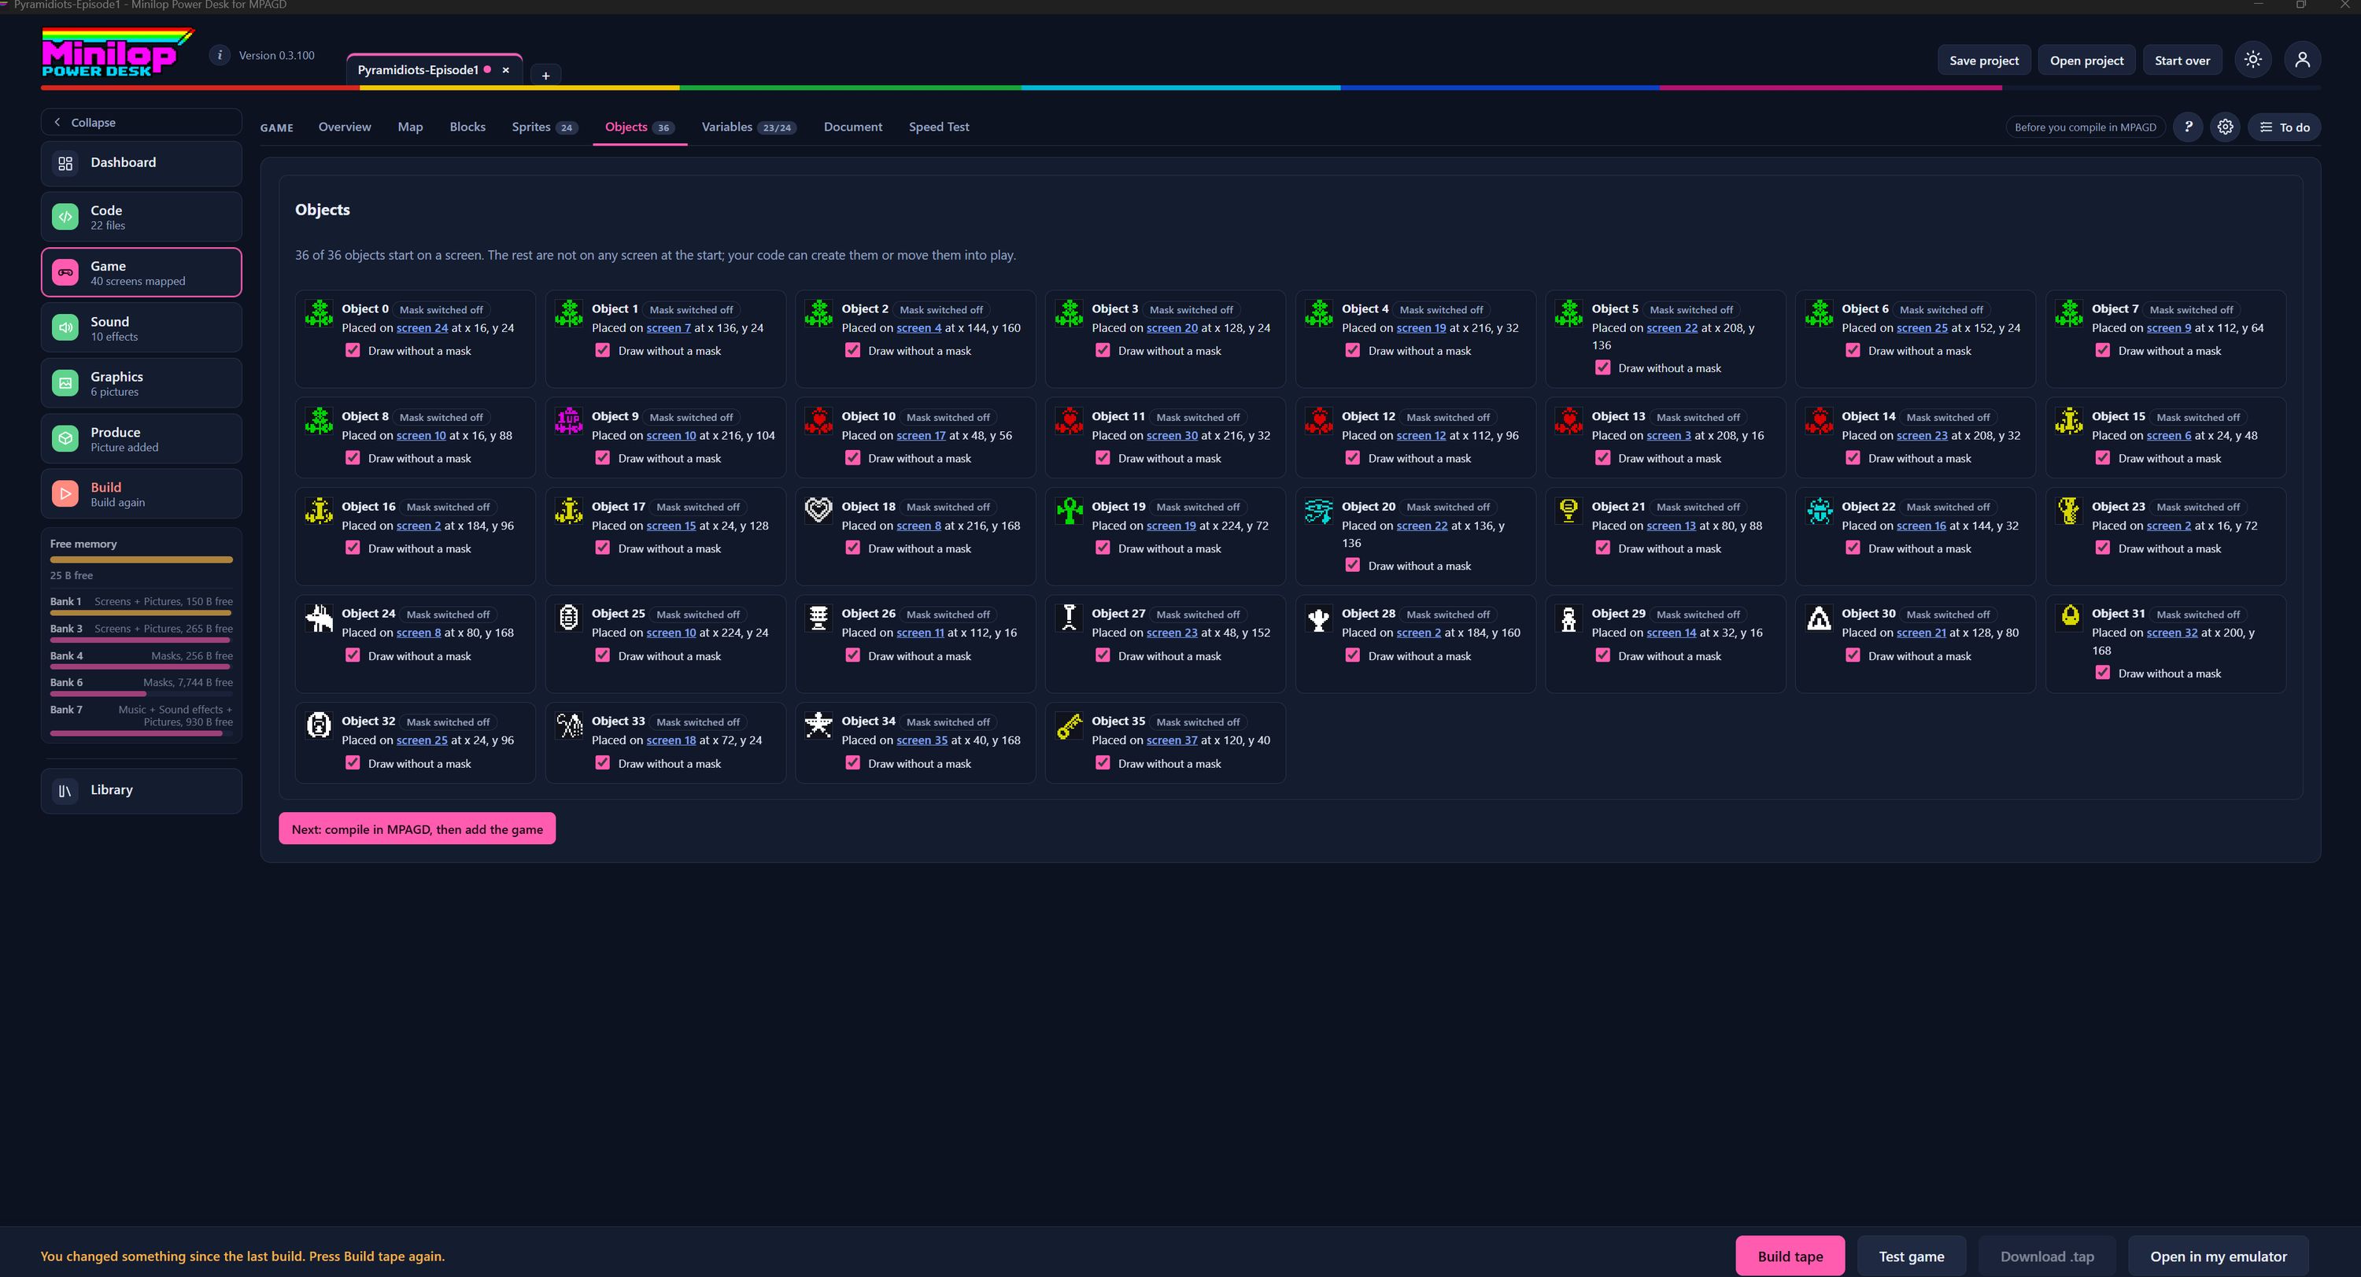2361x1277 pixels.
Task: Open the Code section in sidebar
Action: click(x=141, y=217)
